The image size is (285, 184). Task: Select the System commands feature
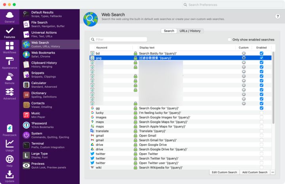pos(51,135)
